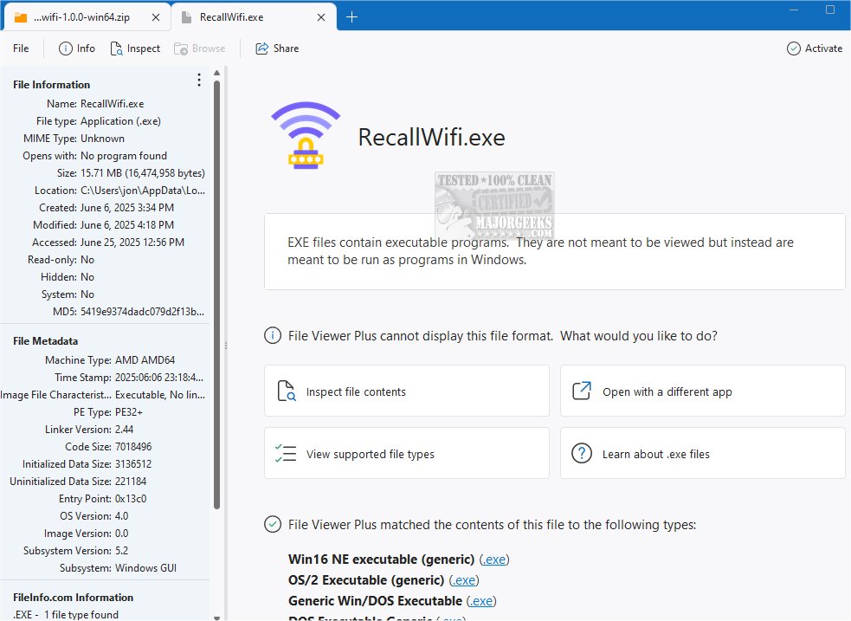
Task: Click Machine Type value AMD AMD64
Action: pyautogui.click(x=145, y=360)
